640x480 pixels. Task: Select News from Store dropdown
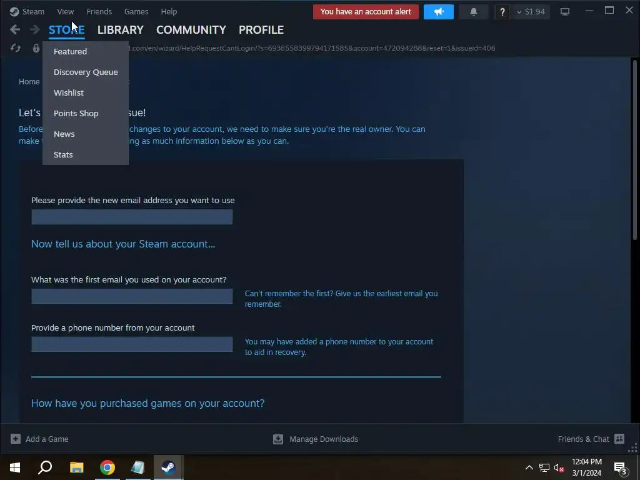pyautogui.click(x=64, y=134)
